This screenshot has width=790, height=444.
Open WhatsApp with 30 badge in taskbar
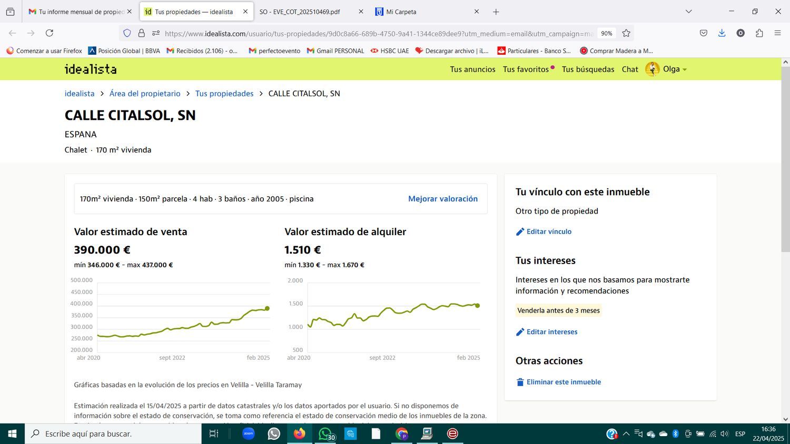(x=326, y=433)
